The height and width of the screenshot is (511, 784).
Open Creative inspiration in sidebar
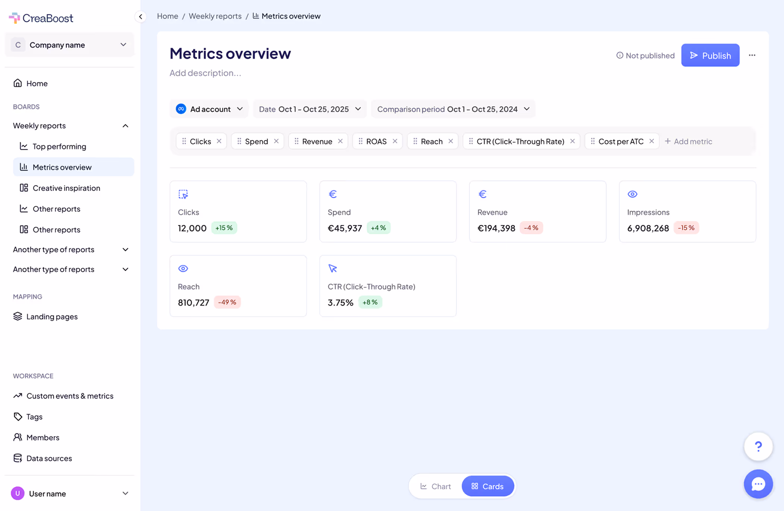click(x=66, y=188)
